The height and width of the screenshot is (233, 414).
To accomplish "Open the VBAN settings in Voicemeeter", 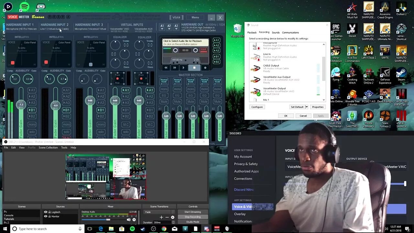I will click(176, 17).
